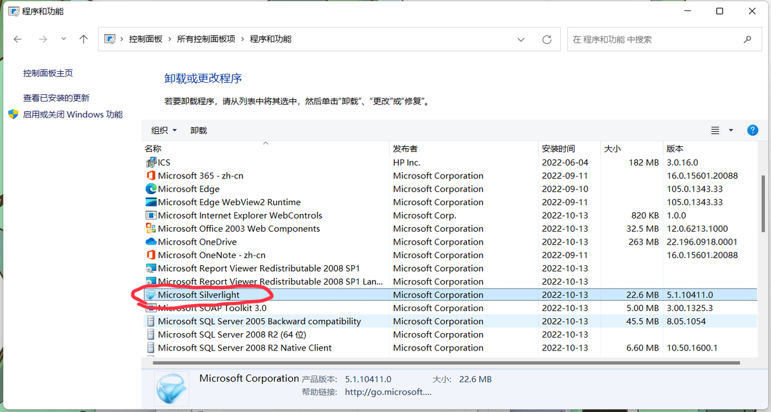Click the shield icon beside Windows 功能

(x=14, y=114)
